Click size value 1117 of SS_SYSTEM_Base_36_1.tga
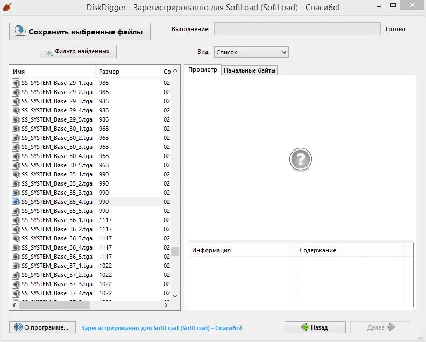The height and width of the screenshot is (342, 426). point(105,220)
